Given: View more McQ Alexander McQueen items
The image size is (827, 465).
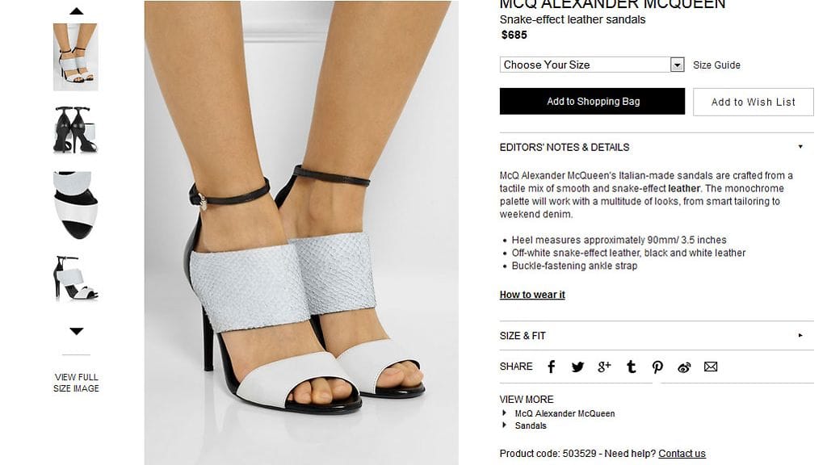Looking at the screenshot, I should pos(565,413).
